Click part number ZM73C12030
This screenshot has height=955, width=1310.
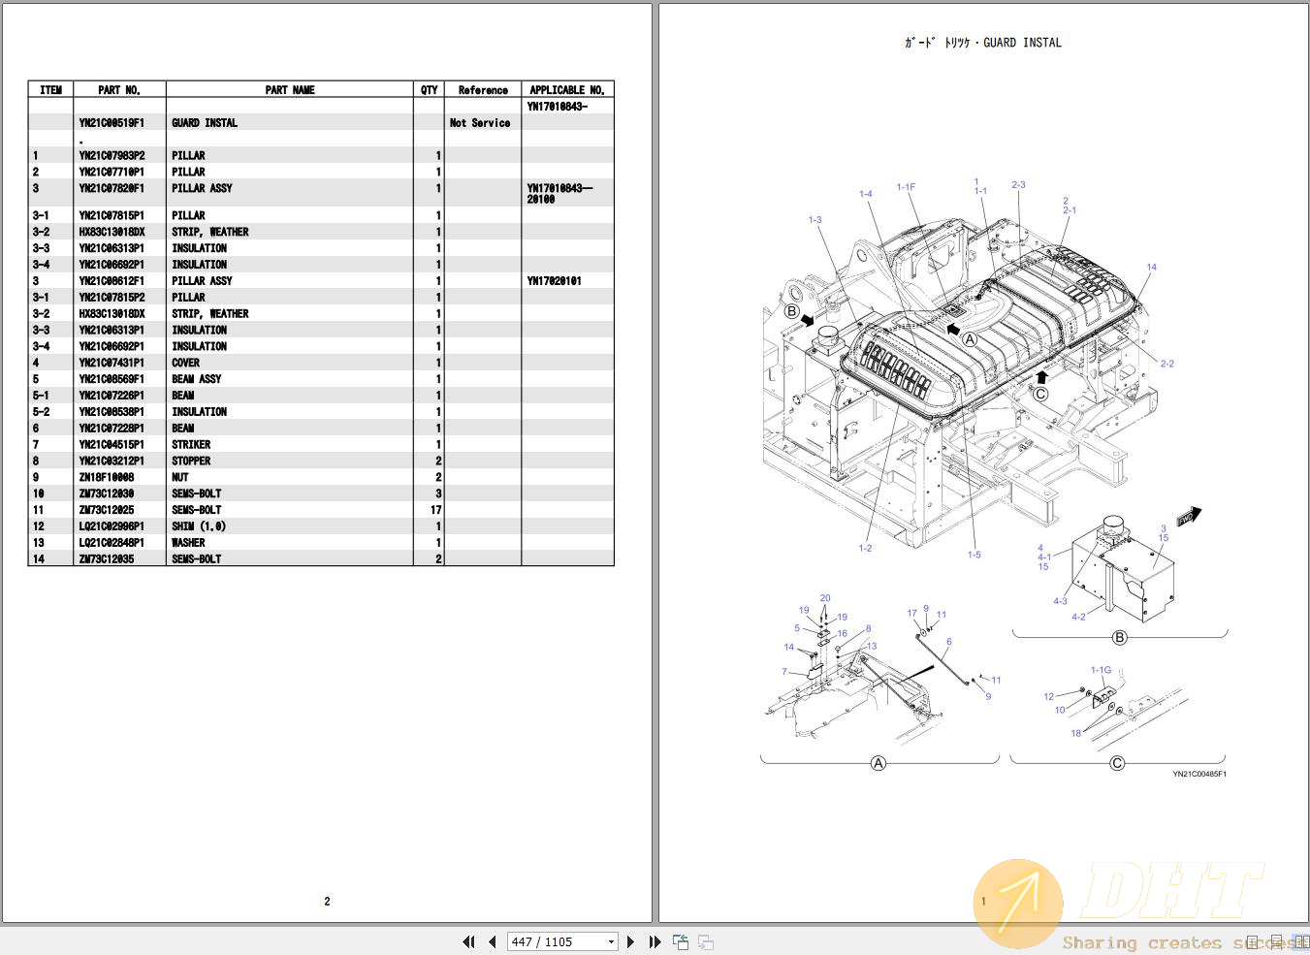pyautogui.click(x=107, y=493)
